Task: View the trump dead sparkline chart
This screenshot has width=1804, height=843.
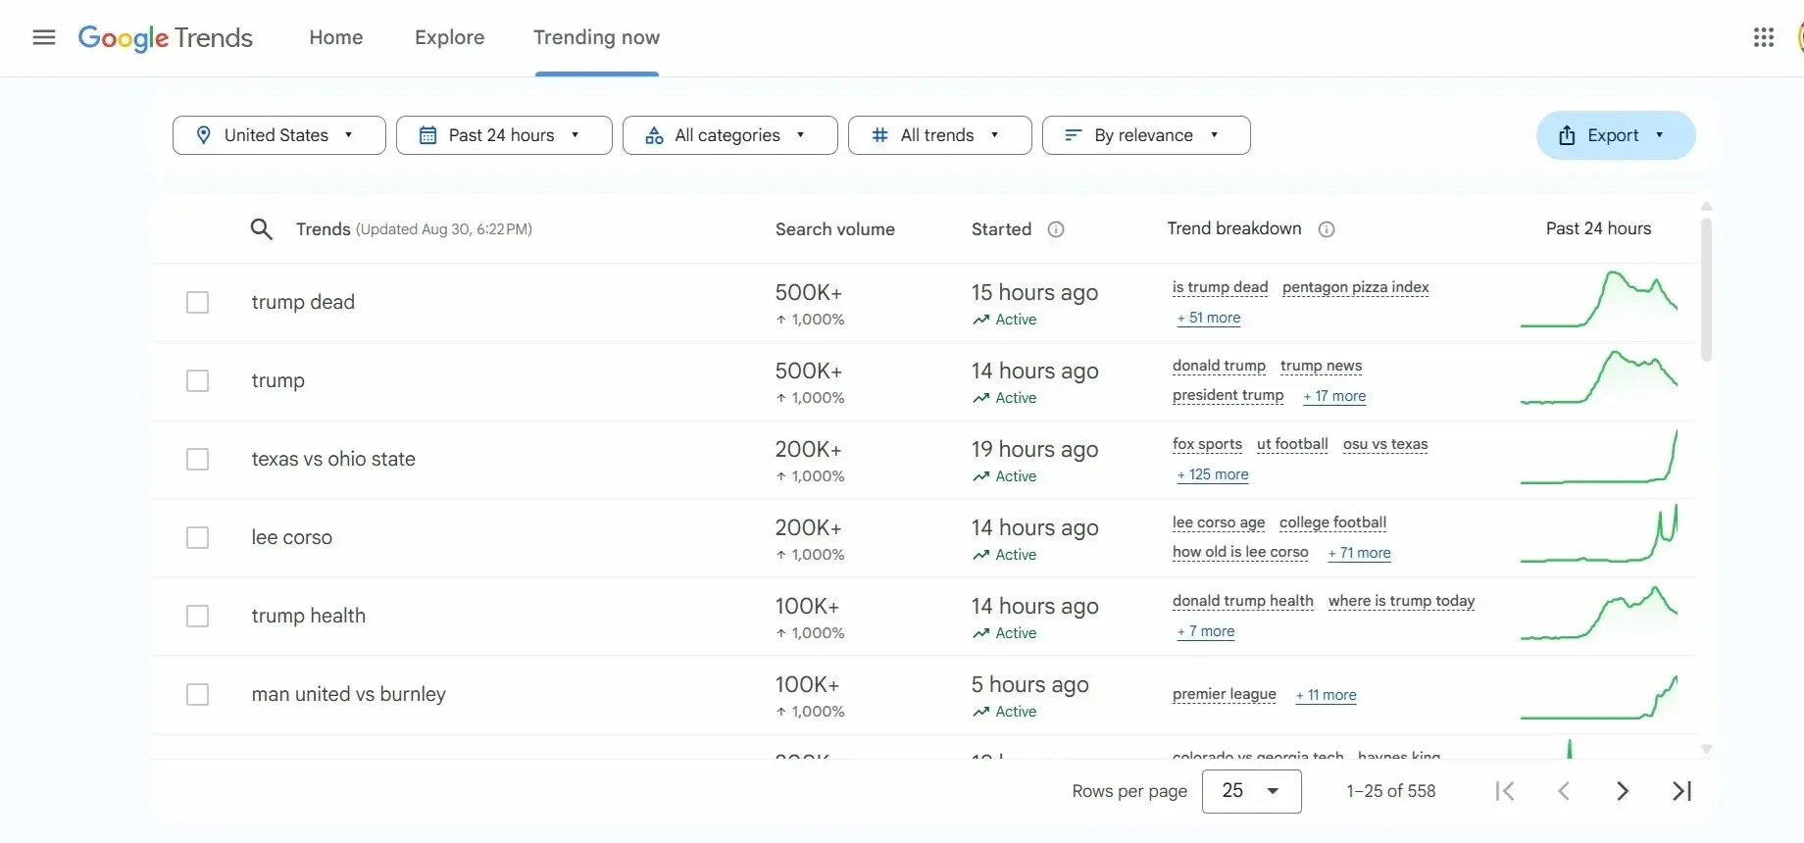Action: pos(1599,298)
